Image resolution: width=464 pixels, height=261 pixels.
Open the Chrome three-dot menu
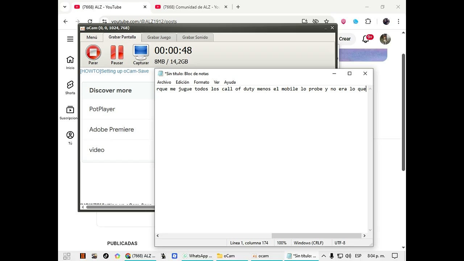[x=398, y=21]
